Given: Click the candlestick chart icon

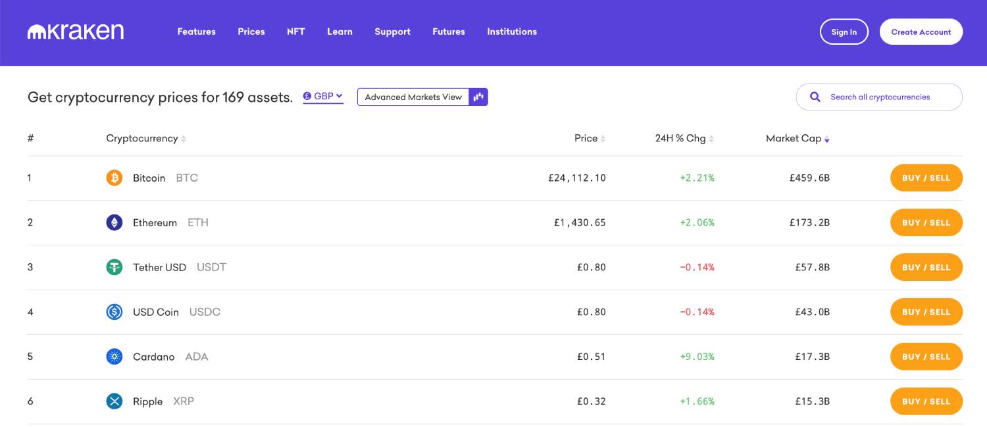Looking at the screenshot, I should coord(478,97).
